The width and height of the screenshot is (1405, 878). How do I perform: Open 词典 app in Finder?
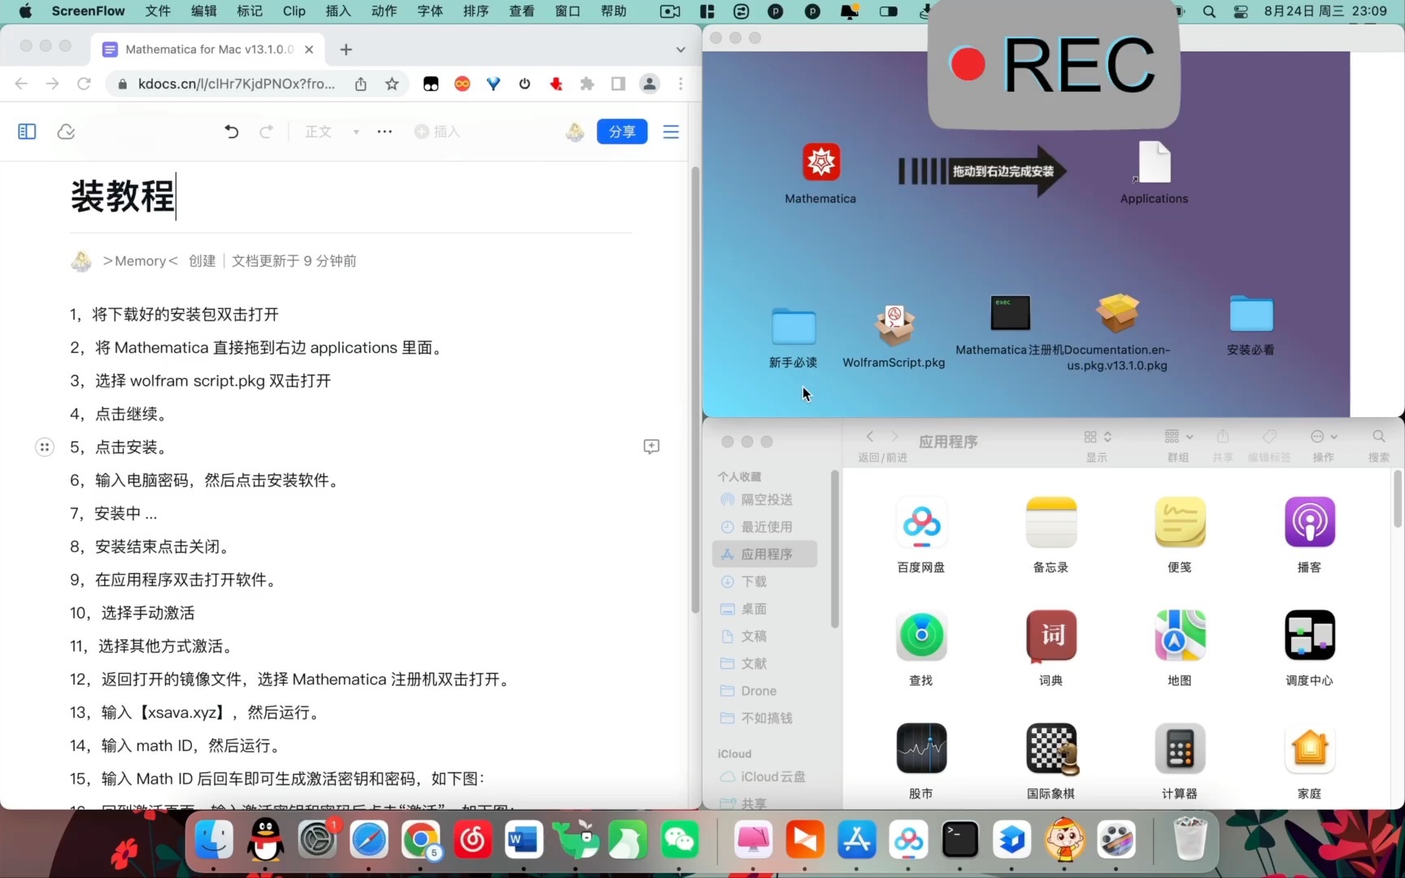point(1050,636)
